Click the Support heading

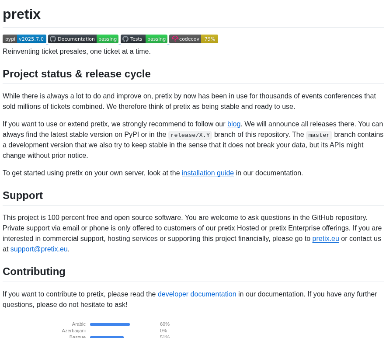tap(23, 195)
